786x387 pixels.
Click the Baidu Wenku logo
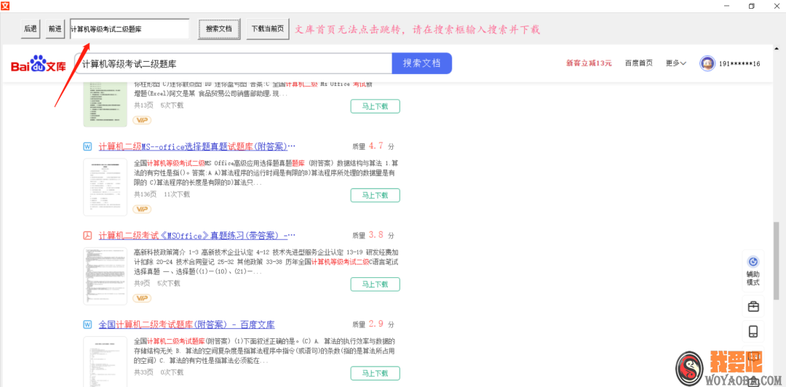38,65
